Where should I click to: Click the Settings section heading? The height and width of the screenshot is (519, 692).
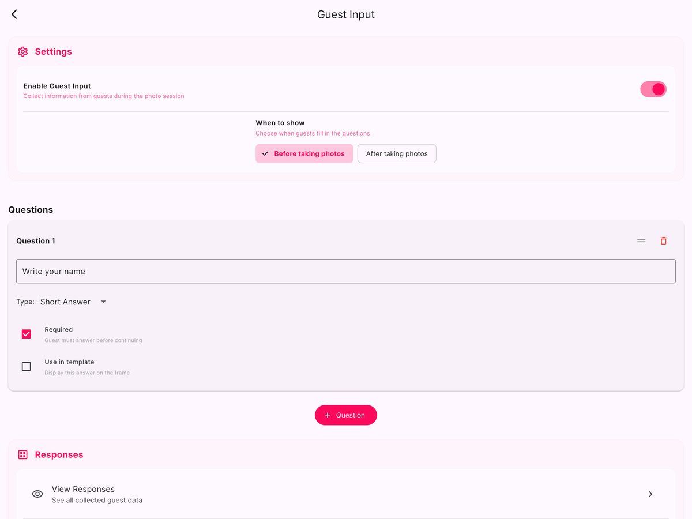click(53, 52)
